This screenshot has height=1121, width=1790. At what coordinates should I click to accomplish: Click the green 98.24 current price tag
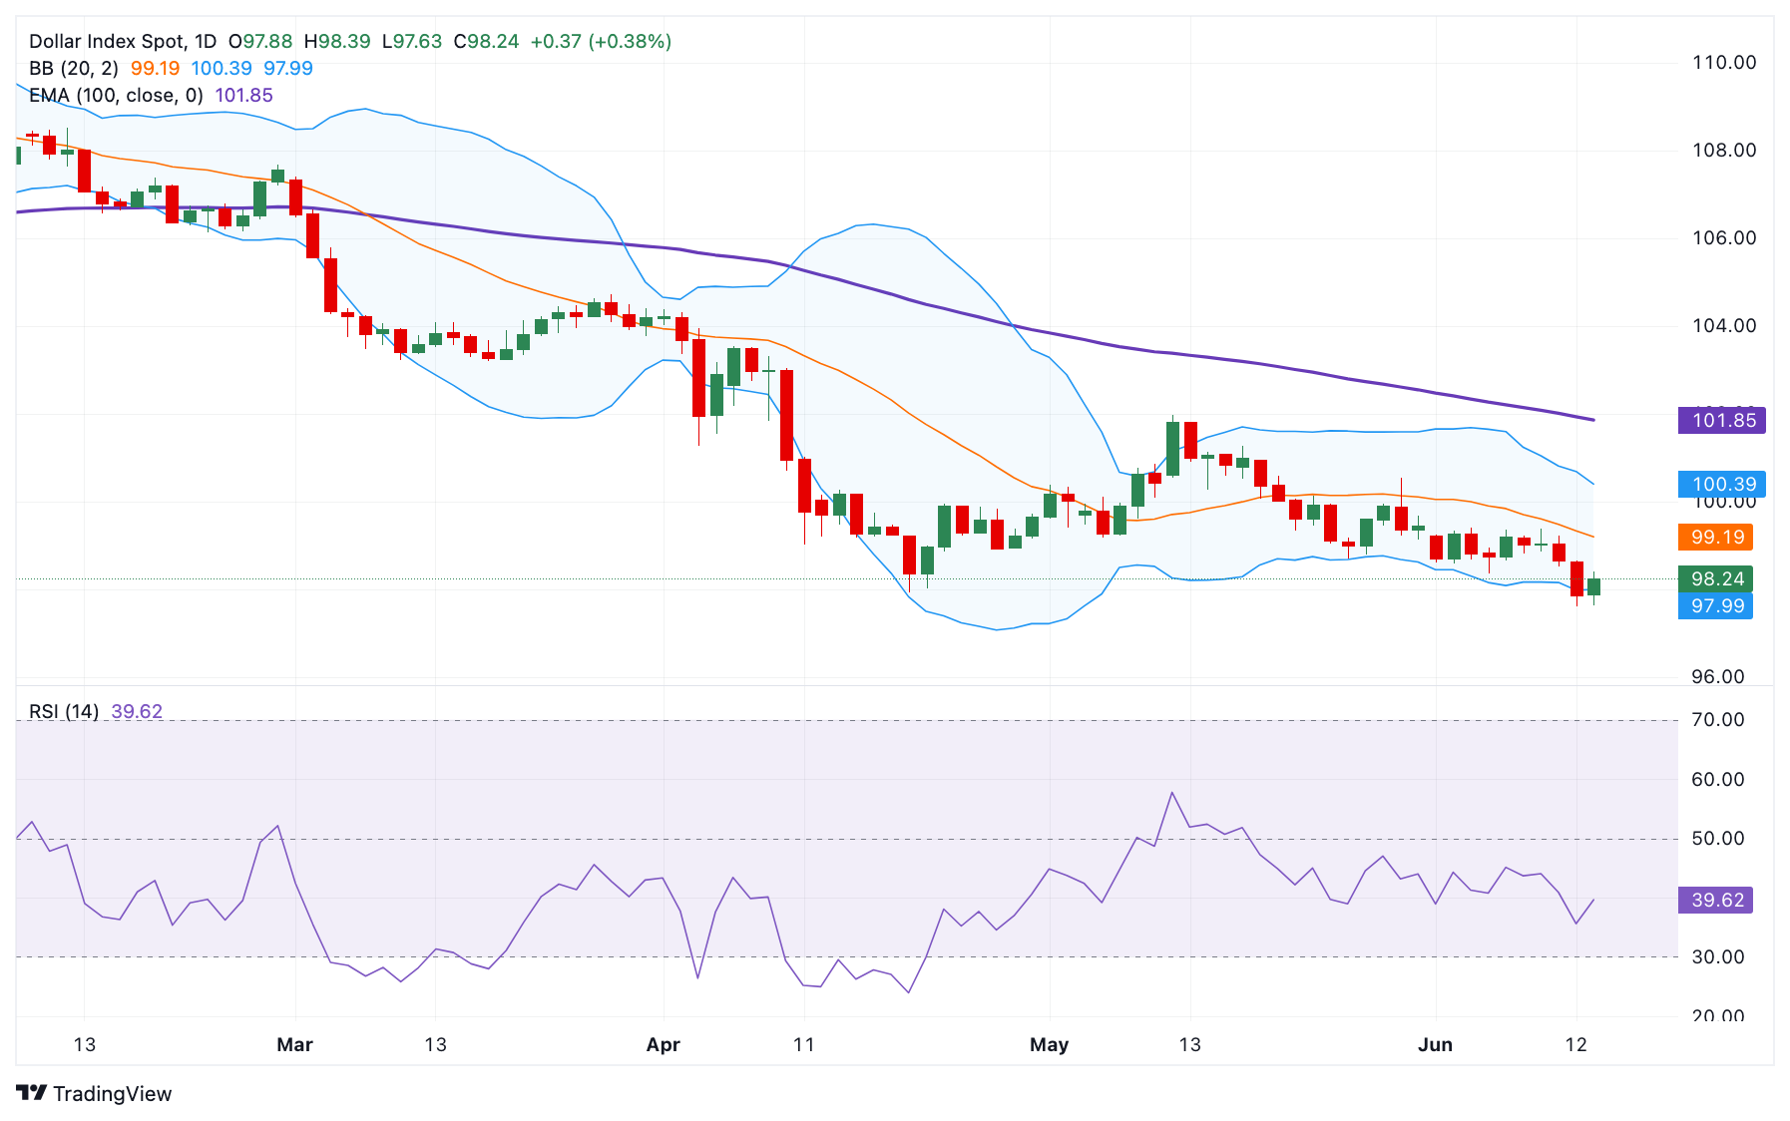(x=1715, y=578)
